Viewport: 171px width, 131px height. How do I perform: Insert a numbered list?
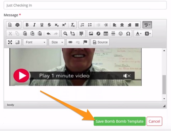(x=82, y=25)
